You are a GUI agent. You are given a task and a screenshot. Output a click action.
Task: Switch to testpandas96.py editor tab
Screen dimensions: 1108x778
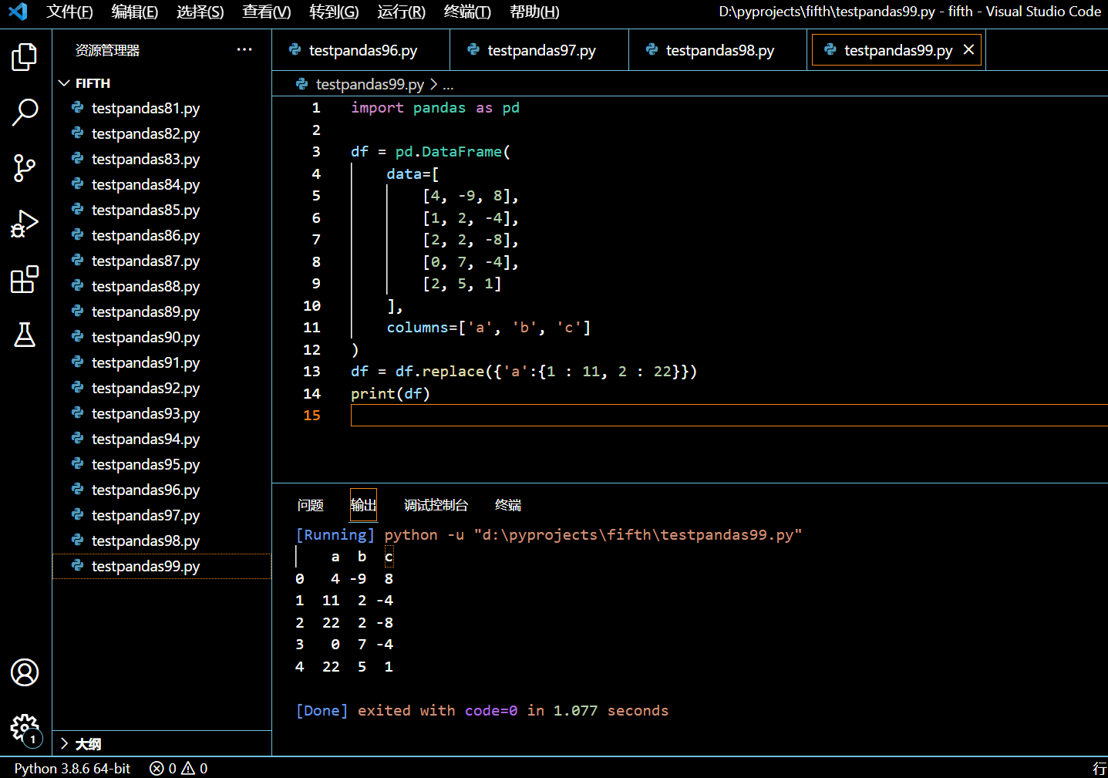click(x=361, y=50)
